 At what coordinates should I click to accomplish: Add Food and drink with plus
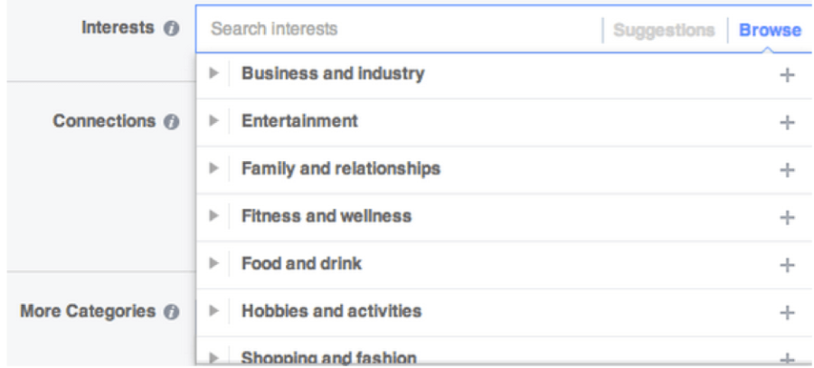[787, 265]
